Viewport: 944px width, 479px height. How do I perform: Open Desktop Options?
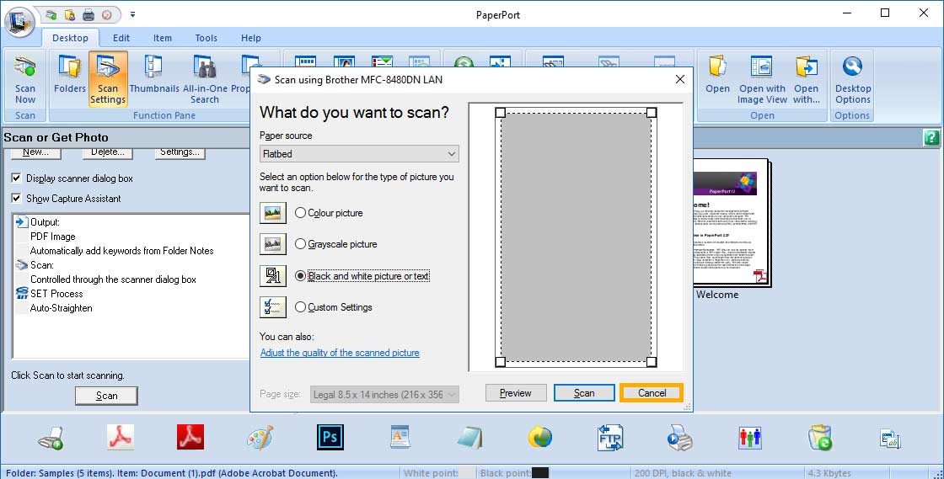(852, 79)
